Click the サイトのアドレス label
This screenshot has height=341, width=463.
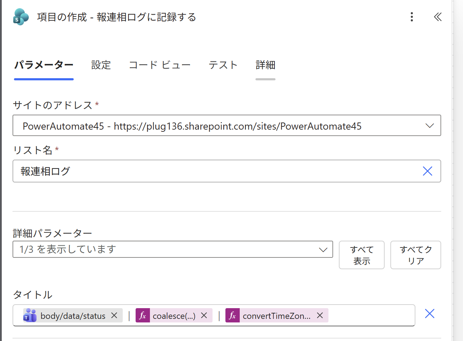point(53,105)
